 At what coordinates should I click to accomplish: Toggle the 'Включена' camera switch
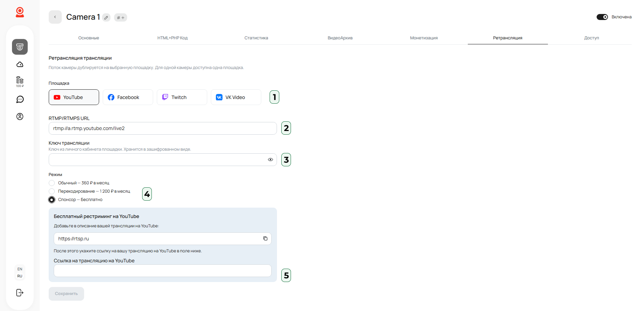point(602,17)
